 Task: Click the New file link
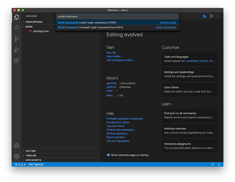111,53
